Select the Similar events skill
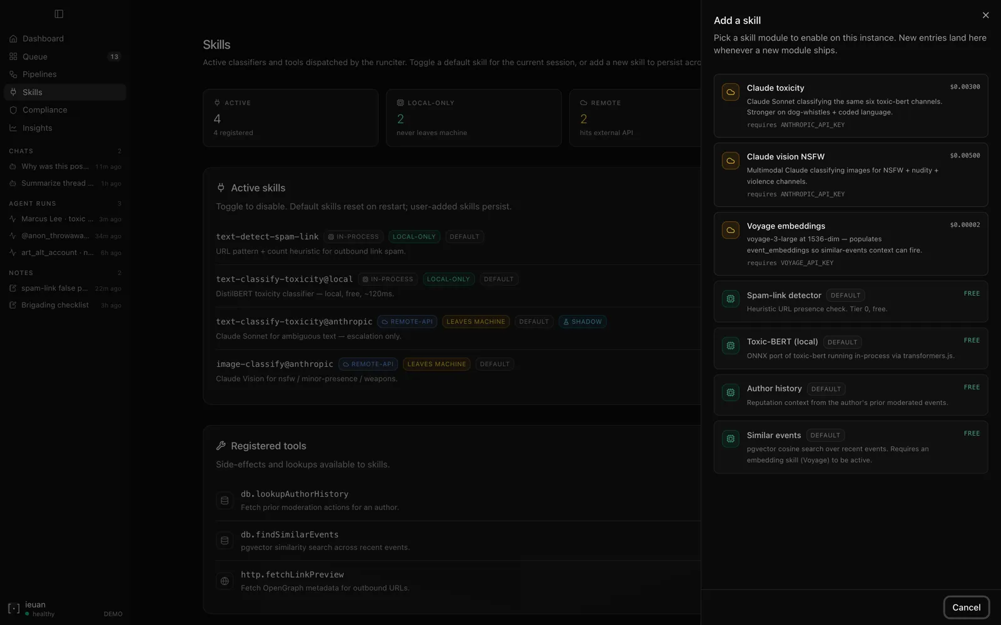Image resolution: width=1001 pixels, height=625 pixels. (851, 447)
